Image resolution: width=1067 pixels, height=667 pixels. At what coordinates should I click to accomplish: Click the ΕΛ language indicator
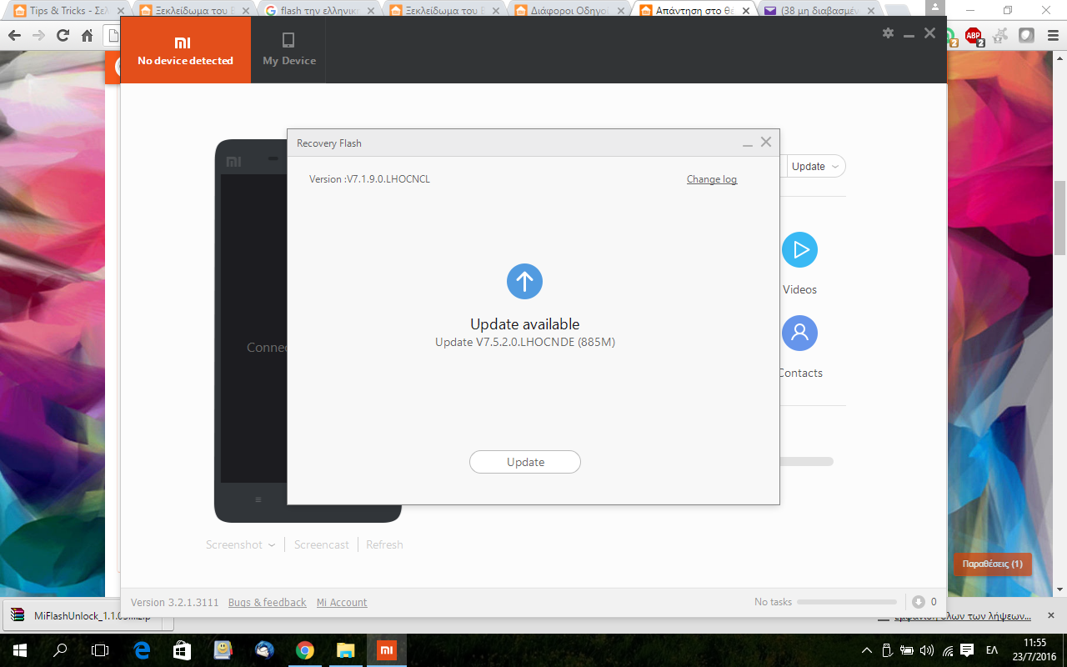point(992,650)
